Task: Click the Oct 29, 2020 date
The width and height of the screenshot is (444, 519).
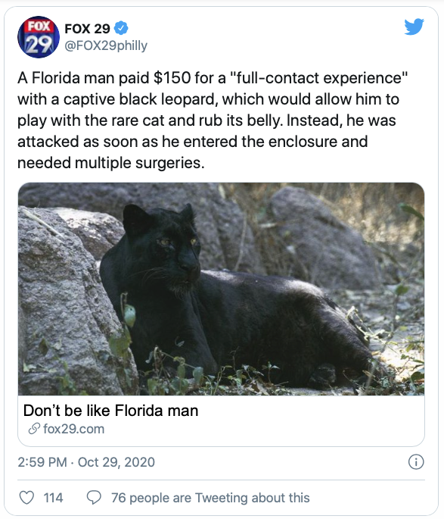Action: (x=116, y=462)
